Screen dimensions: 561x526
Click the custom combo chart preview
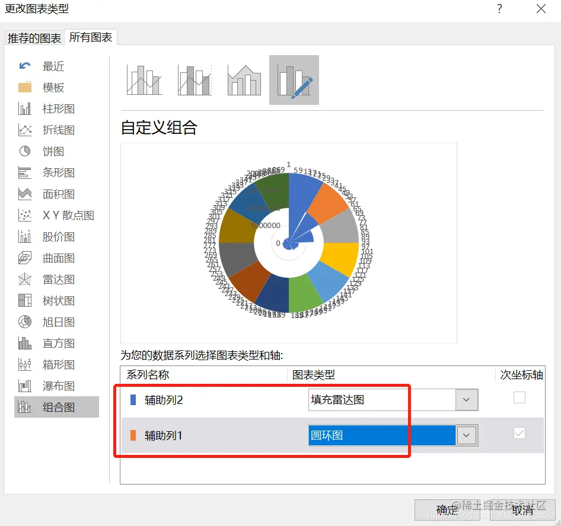pyautogui.click(x=289, y=243)
